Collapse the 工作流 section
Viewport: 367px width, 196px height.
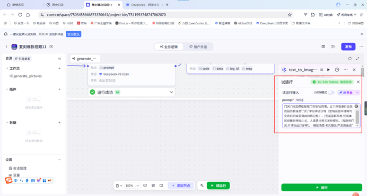(7, 68)
